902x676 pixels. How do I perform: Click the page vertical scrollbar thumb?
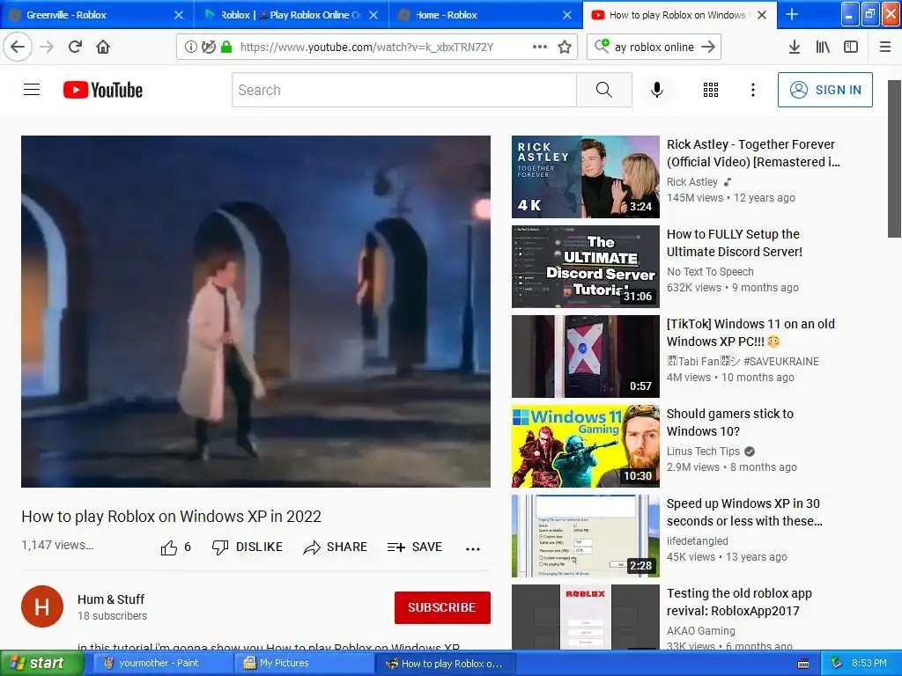coord(894,158)
